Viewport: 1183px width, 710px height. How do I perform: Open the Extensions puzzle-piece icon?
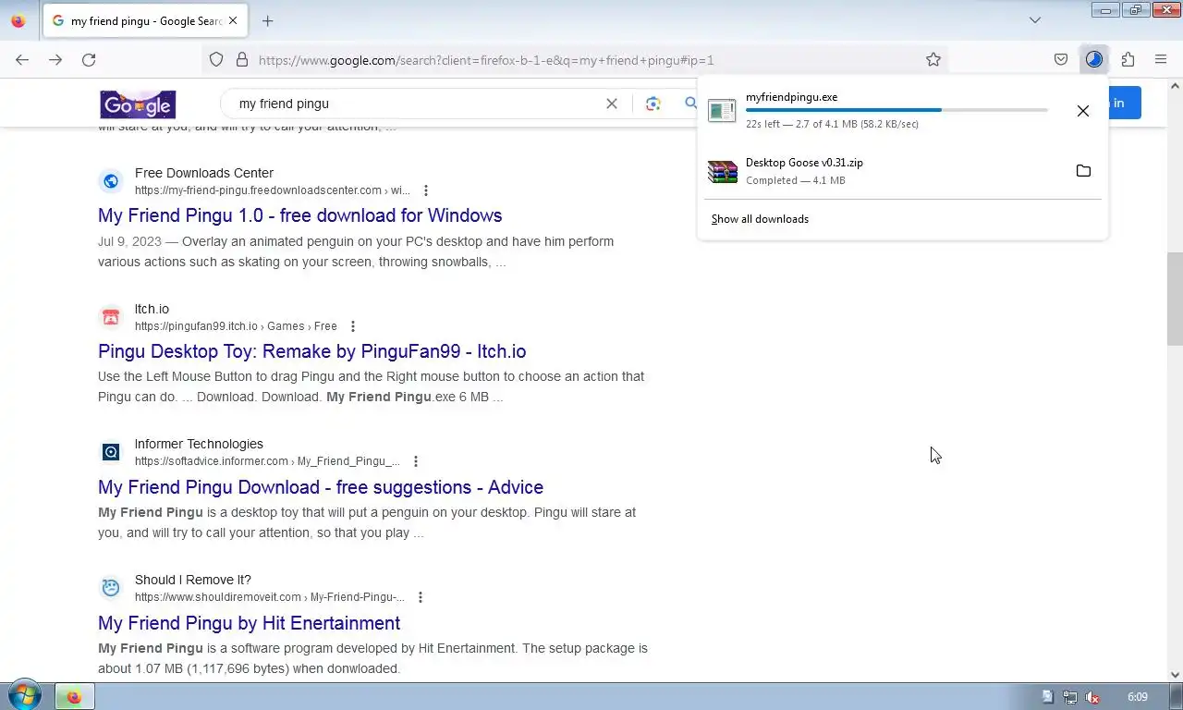pos(1128,60)
